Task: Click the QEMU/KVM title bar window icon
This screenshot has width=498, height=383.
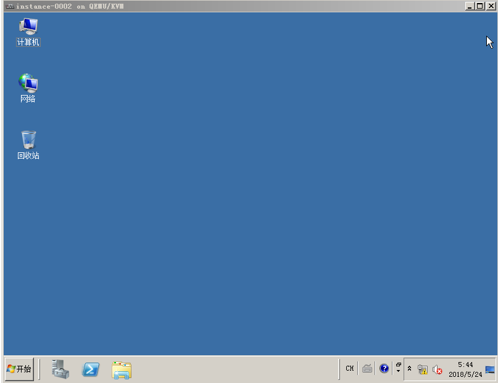Action: tap(10, 6)
